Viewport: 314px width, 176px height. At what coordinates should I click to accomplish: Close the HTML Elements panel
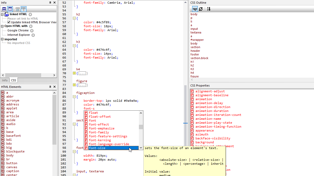pyautogui.click(x=55, y=87)
